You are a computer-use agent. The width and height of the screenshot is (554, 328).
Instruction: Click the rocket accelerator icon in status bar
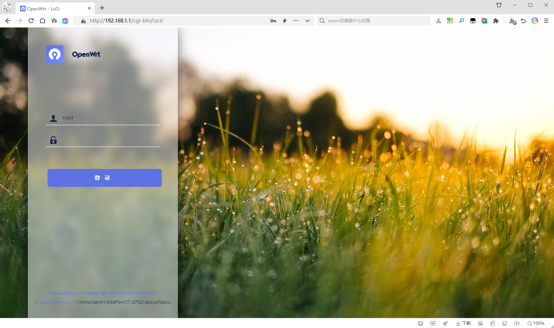(445, 323)
